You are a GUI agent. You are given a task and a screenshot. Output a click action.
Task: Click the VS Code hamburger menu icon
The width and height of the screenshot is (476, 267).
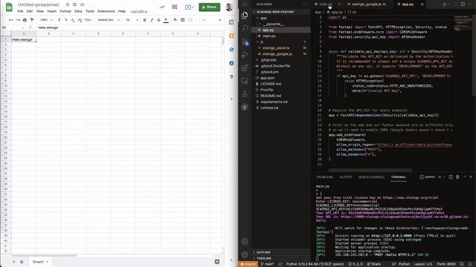[x=245, y=4]
